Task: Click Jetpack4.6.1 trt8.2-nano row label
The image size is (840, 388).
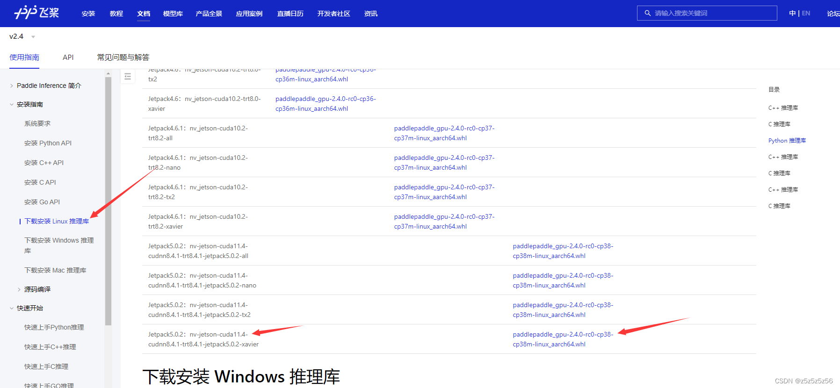Action: (198, 163)
